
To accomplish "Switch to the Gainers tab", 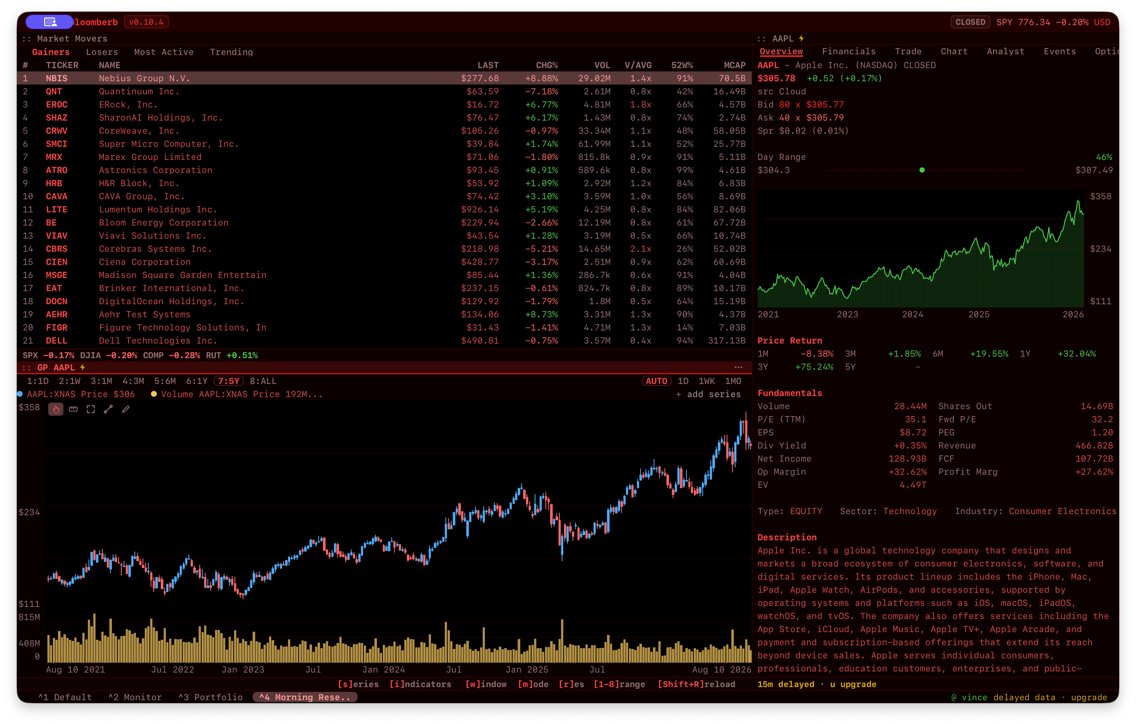I will click(x=50, y=52).
